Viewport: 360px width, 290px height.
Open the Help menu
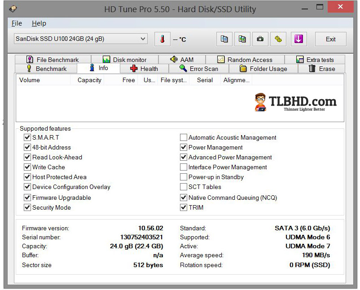(39, 23)
